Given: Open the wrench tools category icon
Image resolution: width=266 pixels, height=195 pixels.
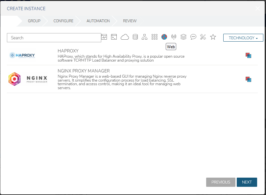Looking at the screenshot, I should (203, 37).
